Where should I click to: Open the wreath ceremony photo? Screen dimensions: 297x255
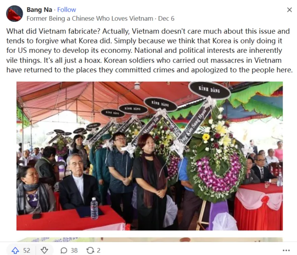(x=150, y=156)
